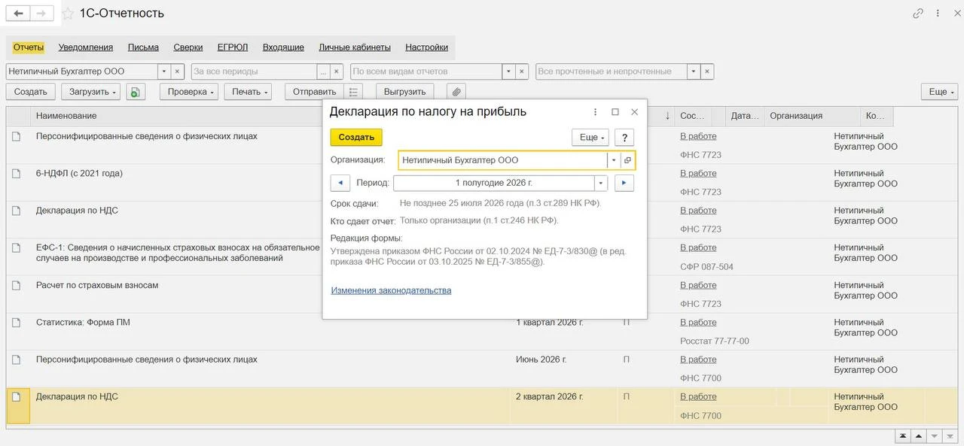This screenshot has height=446, width=964.
Task: Open the list icon beside Отправить
Action: pyautogui.click(x=354, y=92)
